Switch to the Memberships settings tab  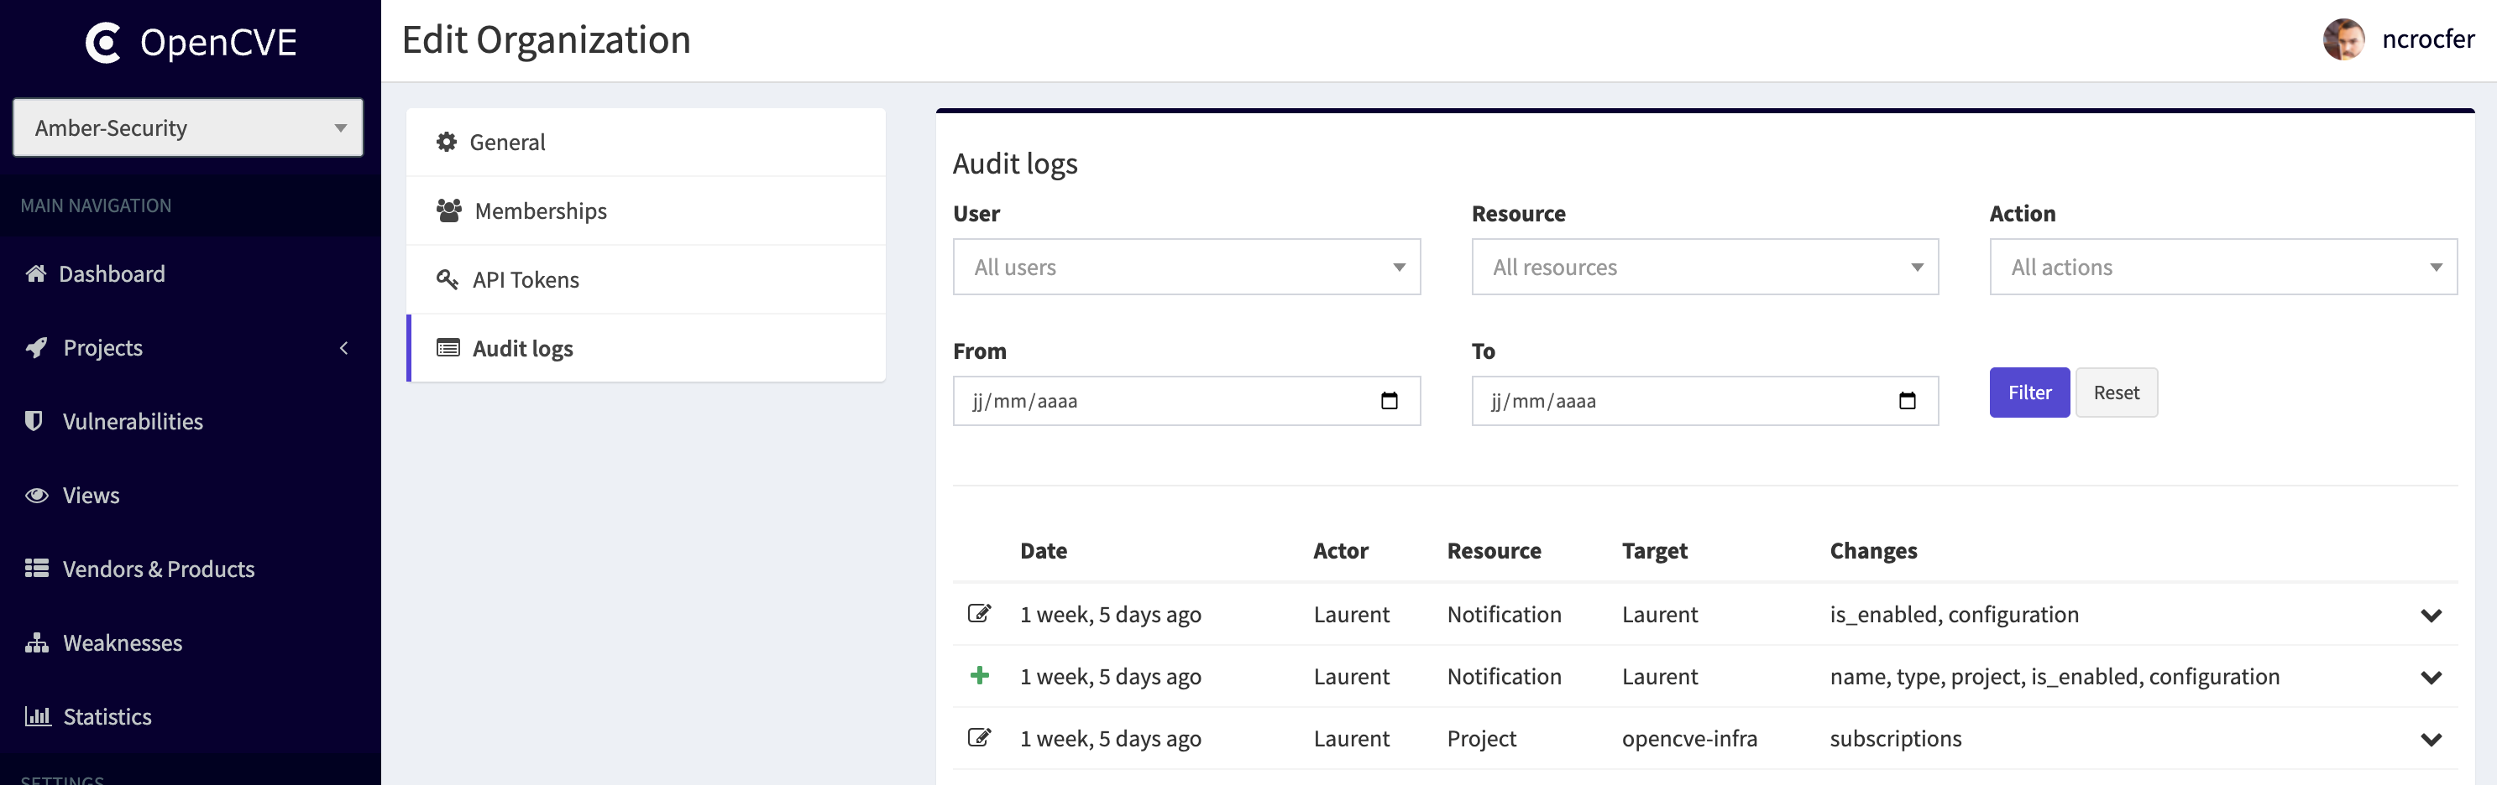pos(540,211)
